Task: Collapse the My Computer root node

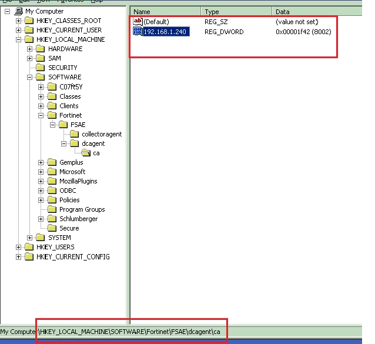Action: (8, 11)
